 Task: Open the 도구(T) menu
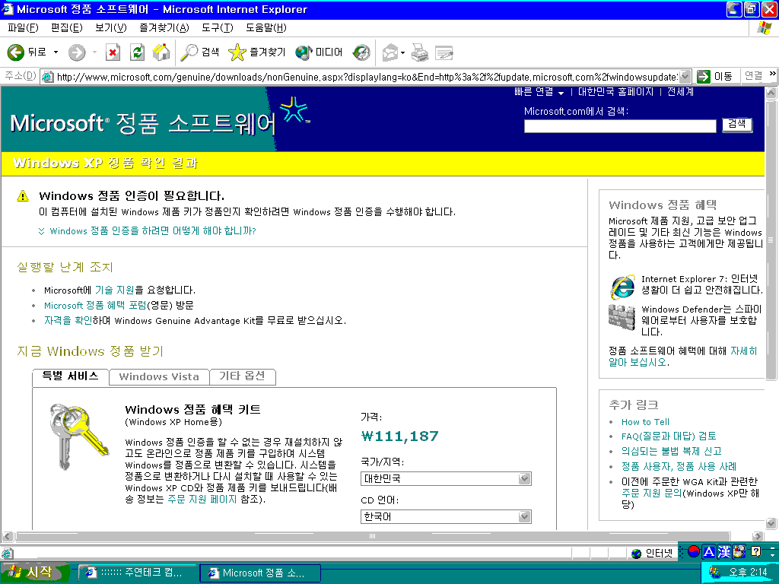[217, 28]
